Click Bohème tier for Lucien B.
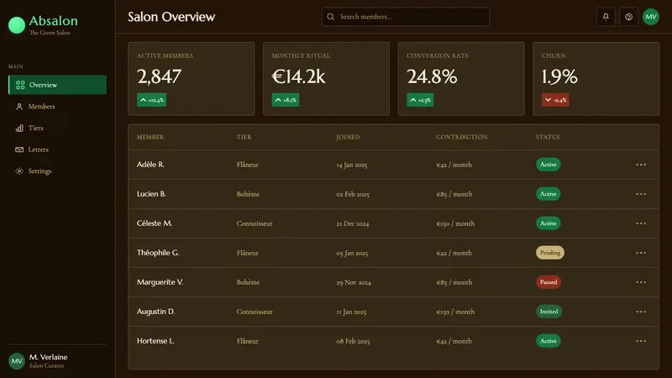The image size is (672, 378). pos(248,194)
